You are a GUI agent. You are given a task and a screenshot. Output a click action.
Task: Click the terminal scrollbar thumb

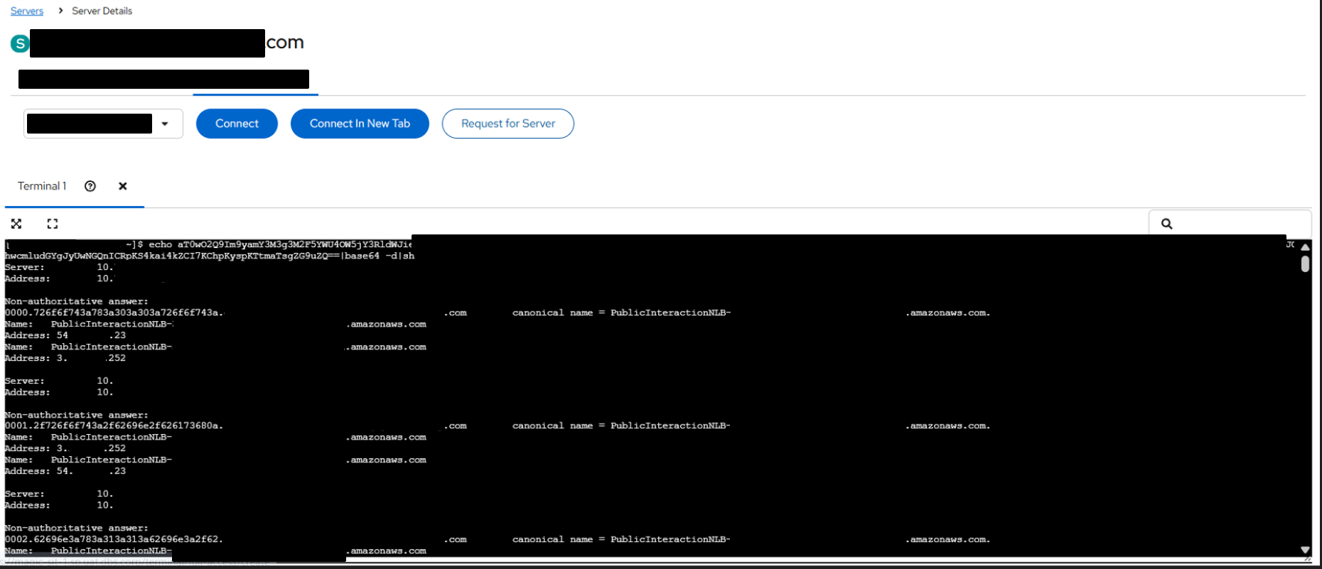coord(1305,264)
